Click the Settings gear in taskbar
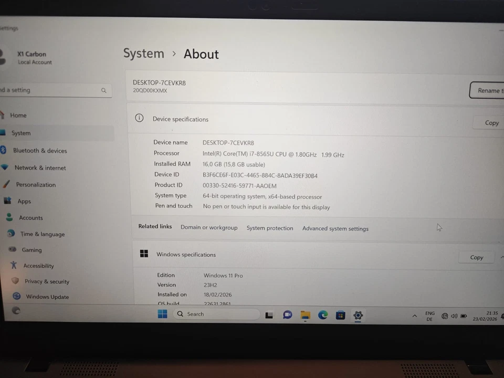 [x=358, y=316]
